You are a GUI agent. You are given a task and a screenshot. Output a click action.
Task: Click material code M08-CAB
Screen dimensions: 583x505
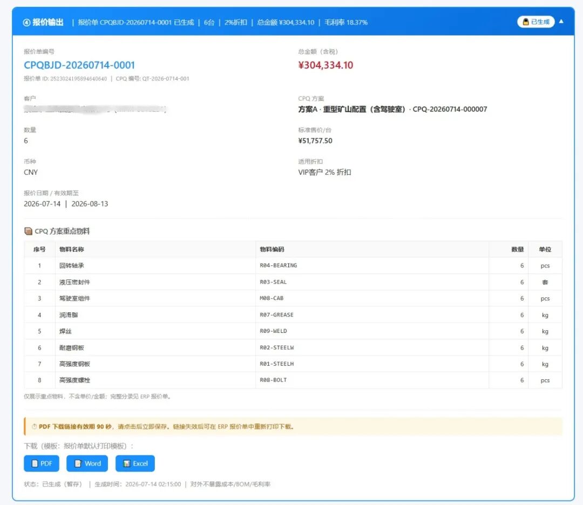272,298
